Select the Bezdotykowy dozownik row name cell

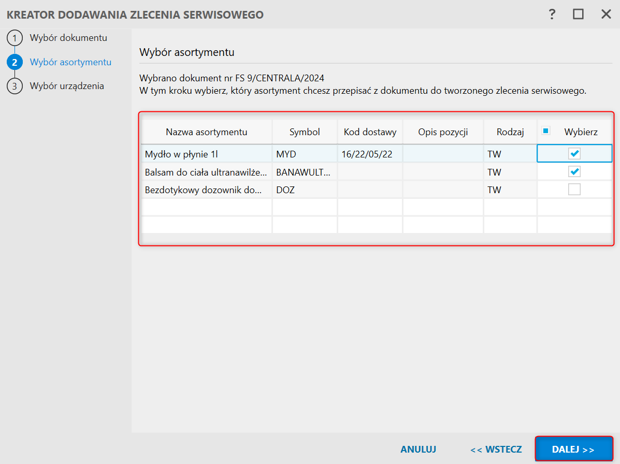(x=206, y=190)
